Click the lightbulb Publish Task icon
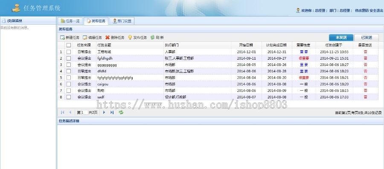The image size is (384, 169). pos(130,37)
